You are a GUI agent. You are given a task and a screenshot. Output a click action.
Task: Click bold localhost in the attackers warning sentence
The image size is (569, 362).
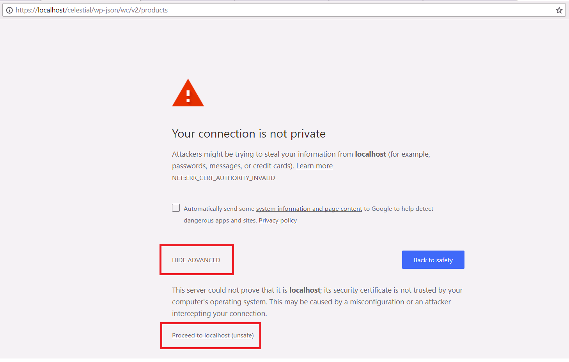tap(370, 154)
